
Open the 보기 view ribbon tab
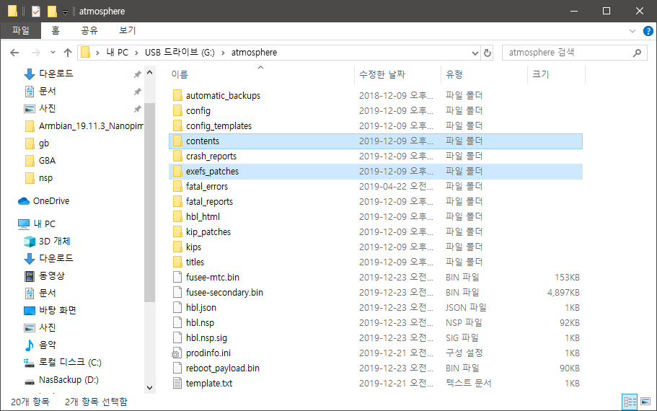click(x=128, y=30)
